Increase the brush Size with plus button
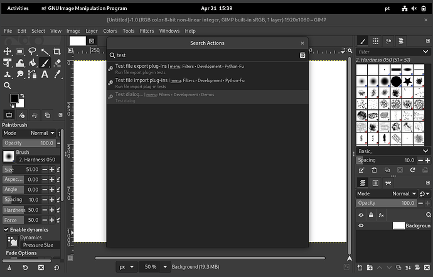The height and width of the screenshot is (277, 433). click(51, 170)
